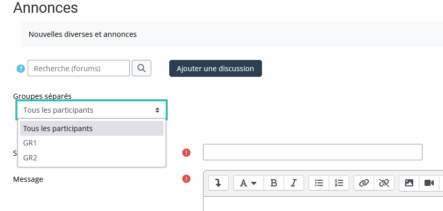Select the GR2 group option
The height and width of the screenshot is (211, 443).
coord(92,158)
